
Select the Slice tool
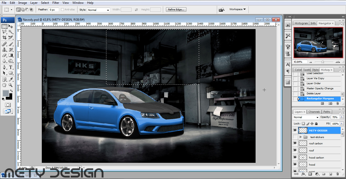(11, 37)
